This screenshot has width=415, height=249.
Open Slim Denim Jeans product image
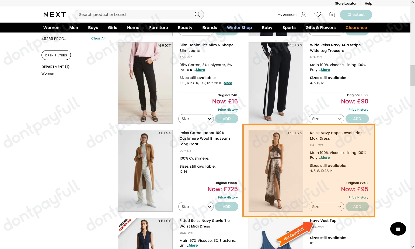coord(145,83)
